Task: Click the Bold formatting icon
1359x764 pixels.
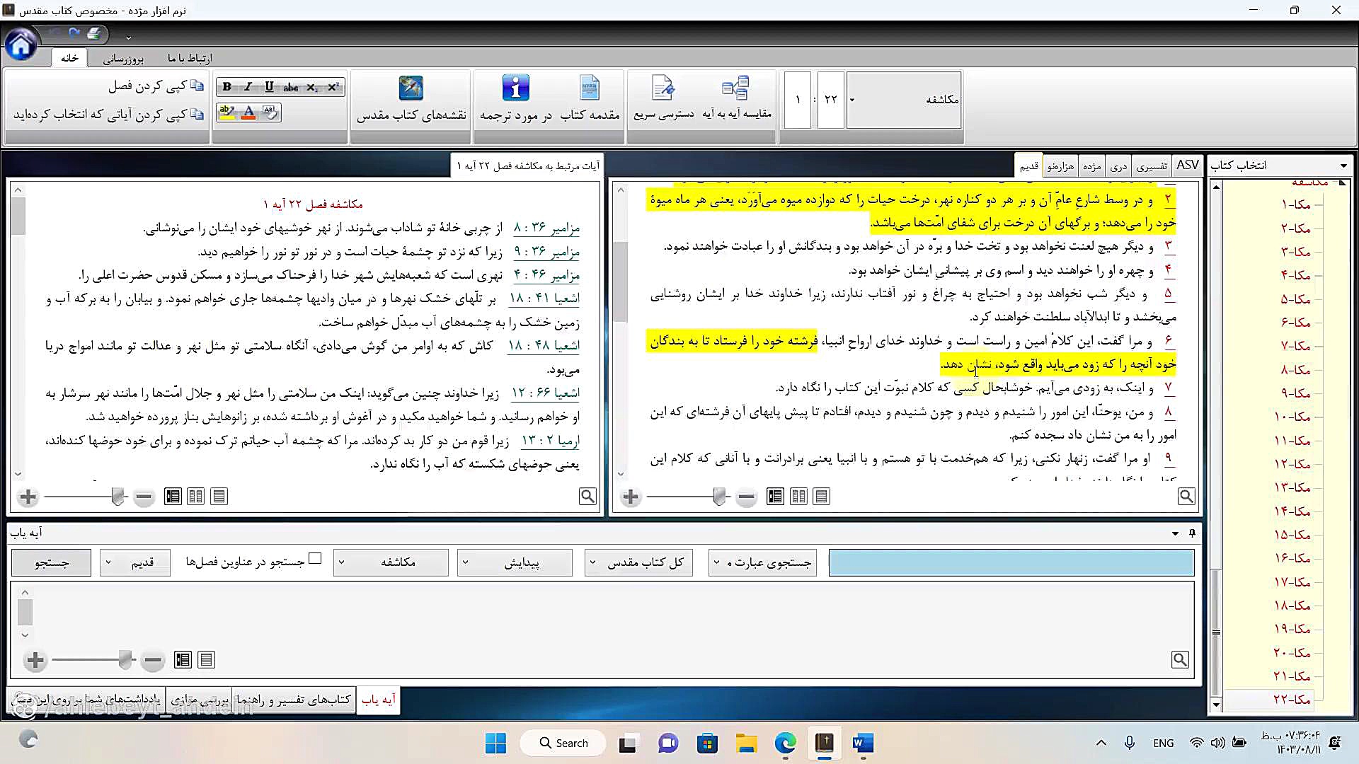Action: [227, 87]
